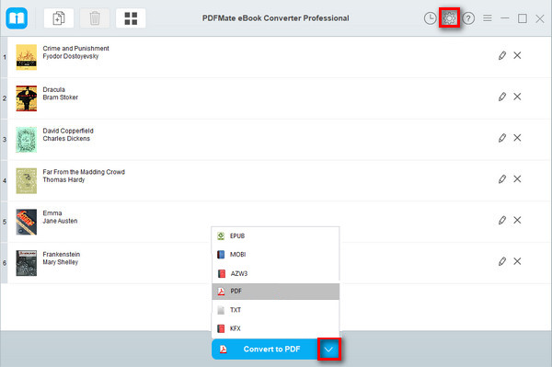Choose KFX output format
This screenshot has height=367, width=552.
tap(275, 328)
